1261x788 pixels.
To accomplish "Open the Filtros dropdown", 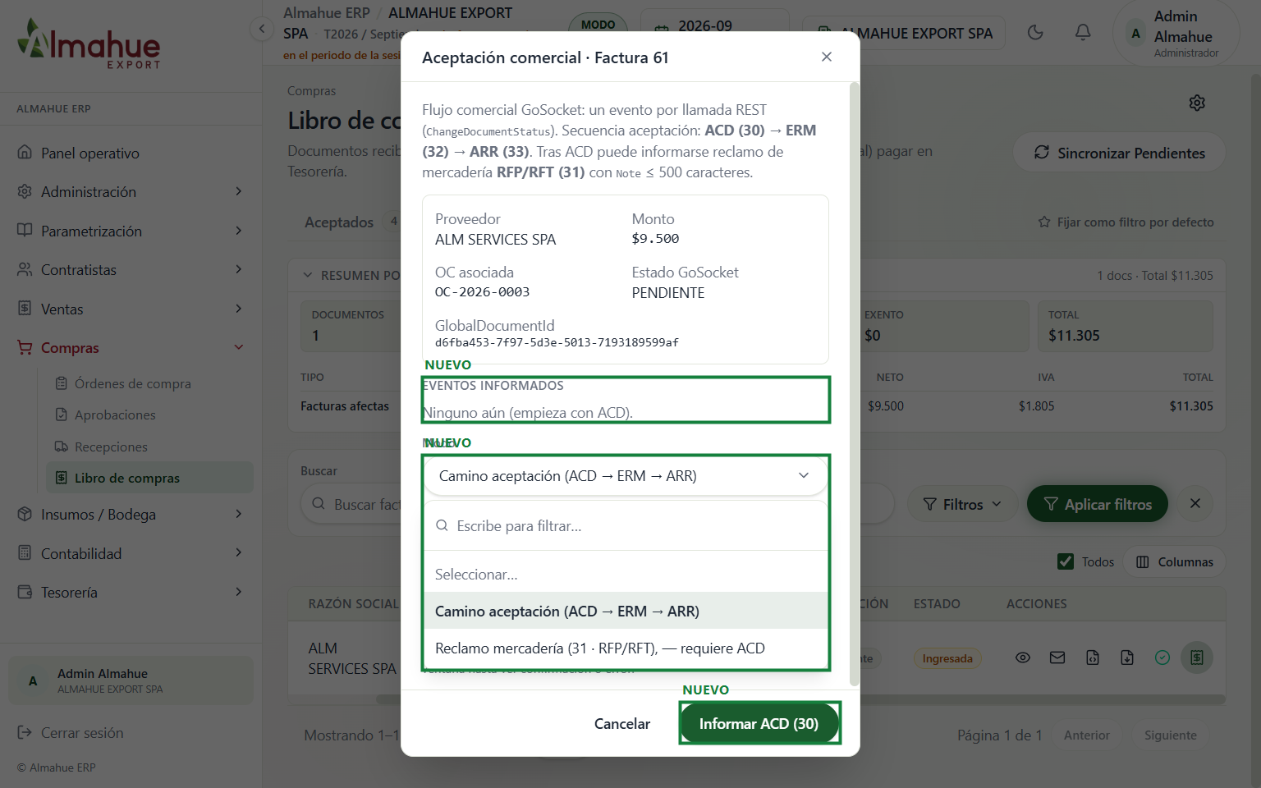I will pyautogui.click(x=962, y=504).
